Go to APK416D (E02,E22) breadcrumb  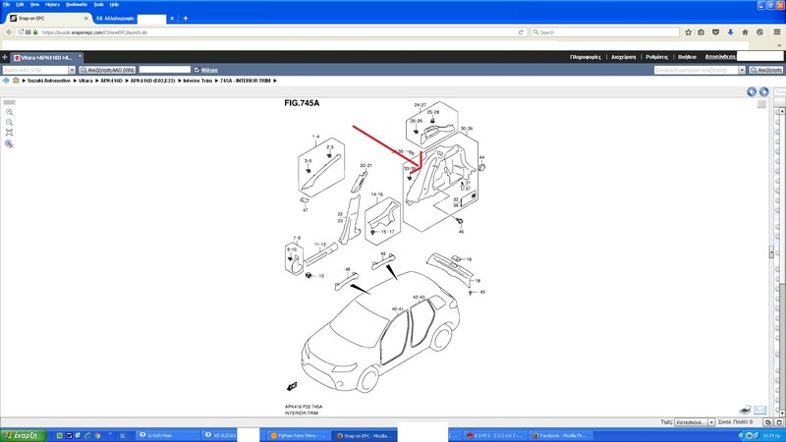(153, 81)
